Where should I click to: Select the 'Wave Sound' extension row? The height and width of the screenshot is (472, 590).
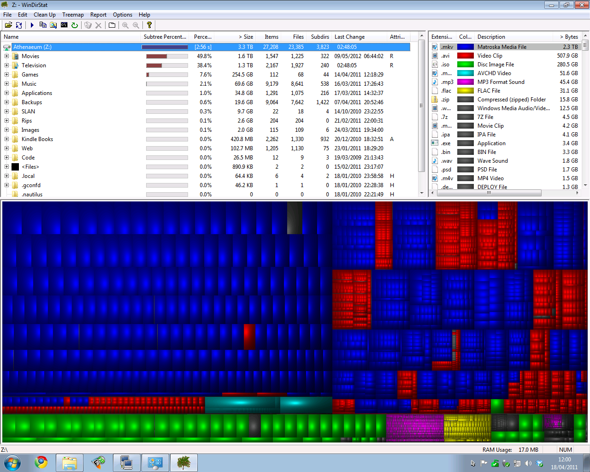505,161
